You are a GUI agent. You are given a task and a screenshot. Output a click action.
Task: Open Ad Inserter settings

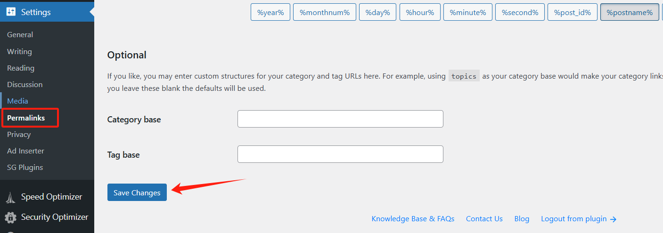click(25, 151)
